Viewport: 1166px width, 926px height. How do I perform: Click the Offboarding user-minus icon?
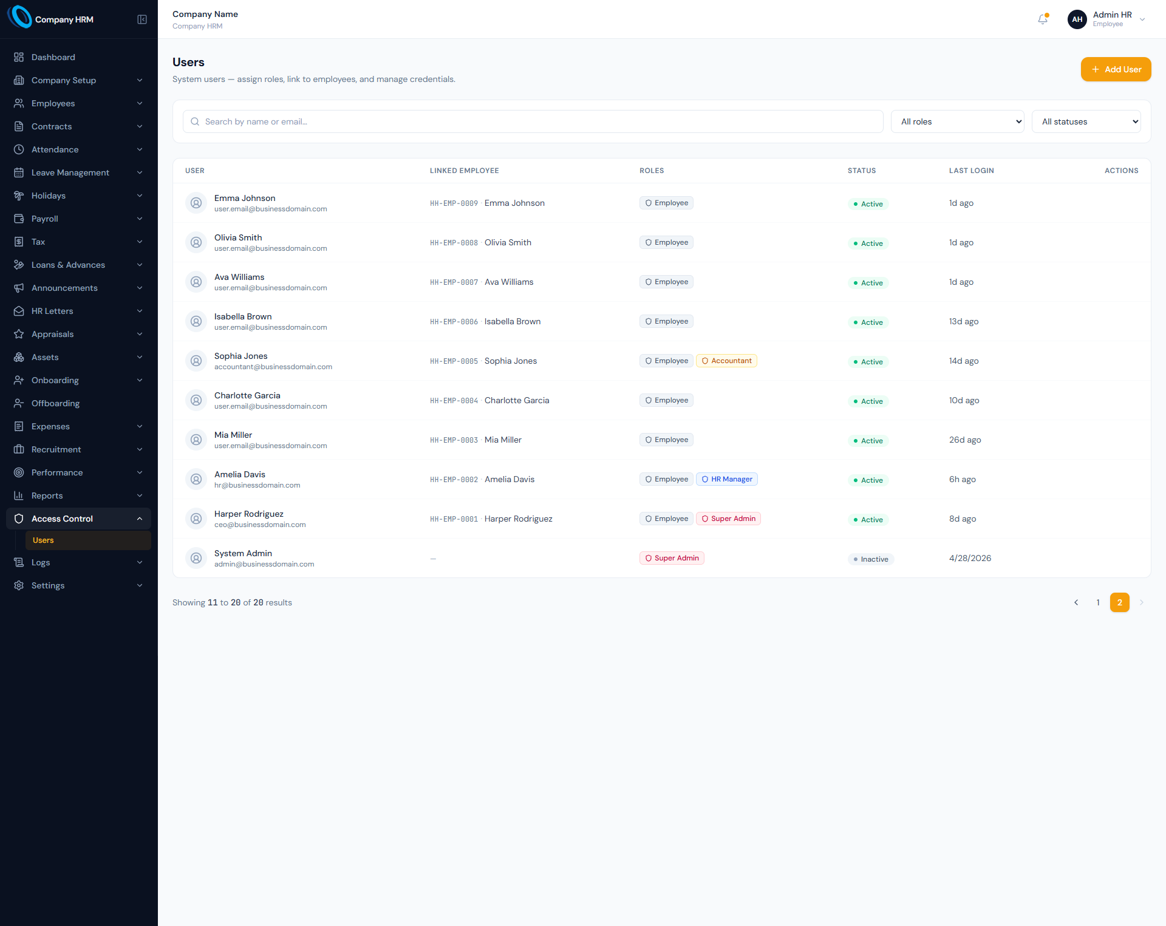pos(19,403)
